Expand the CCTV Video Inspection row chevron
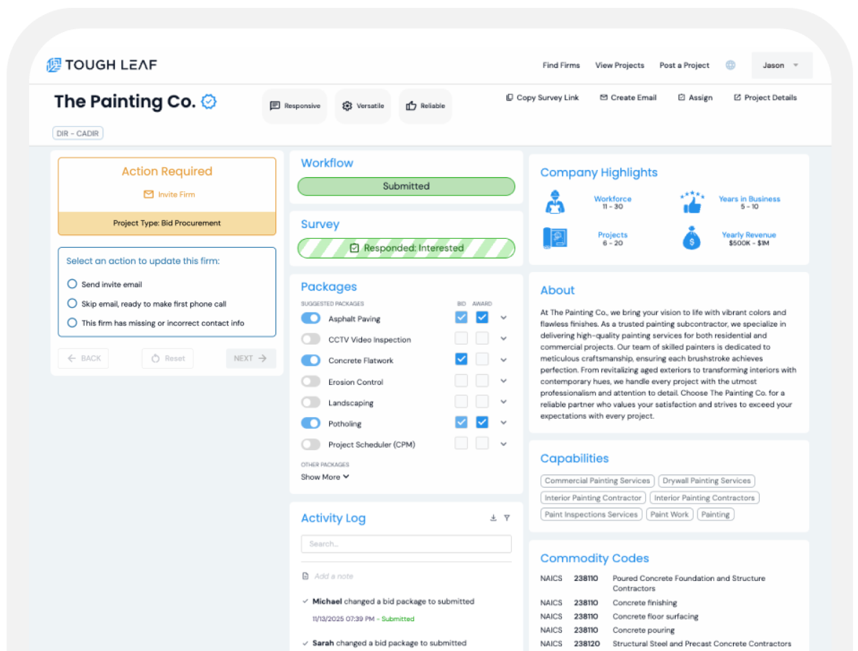The height and width of the screenshot is (651, 858). pyautogui.click(x=504, y=339)
